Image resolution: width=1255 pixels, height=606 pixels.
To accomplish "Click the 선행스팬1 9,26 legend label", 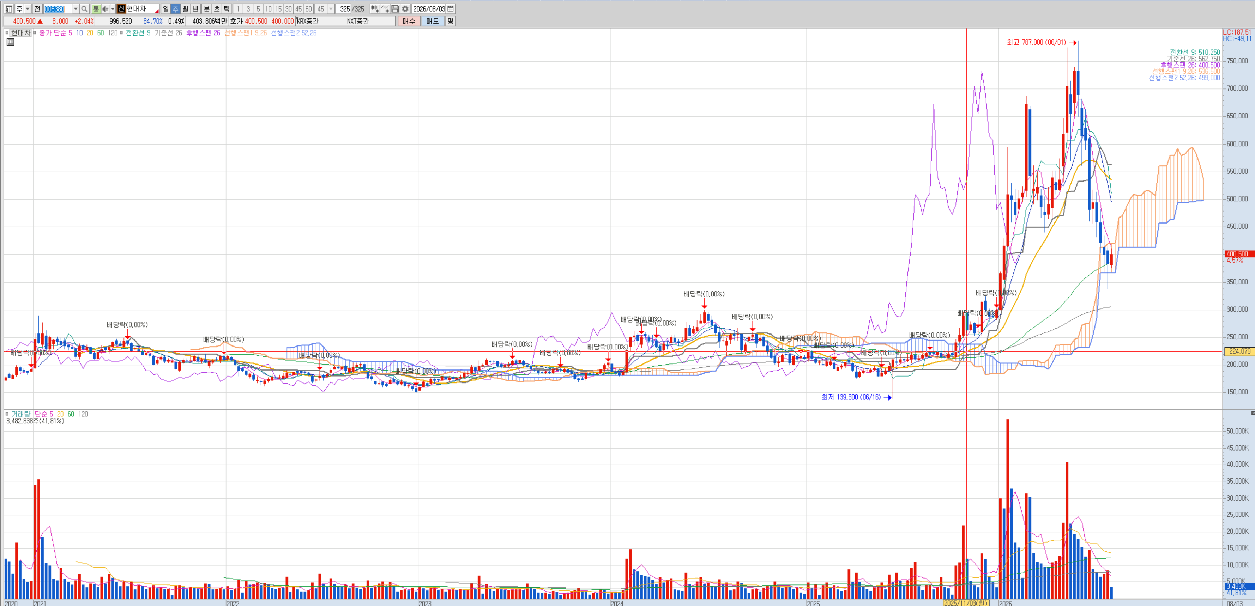I will 246,33.
